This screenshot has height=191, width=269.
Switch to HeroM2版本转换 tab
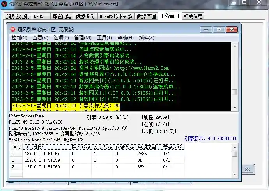[x=116, y=16]
